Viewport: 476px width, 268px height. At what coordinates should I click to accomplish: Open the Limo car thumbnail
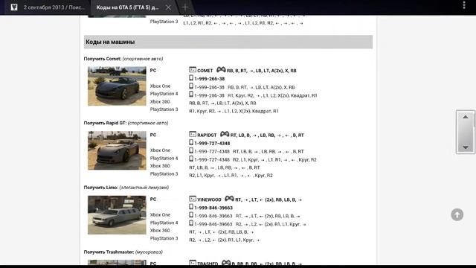pyautogui.click(x=117, y=215)
